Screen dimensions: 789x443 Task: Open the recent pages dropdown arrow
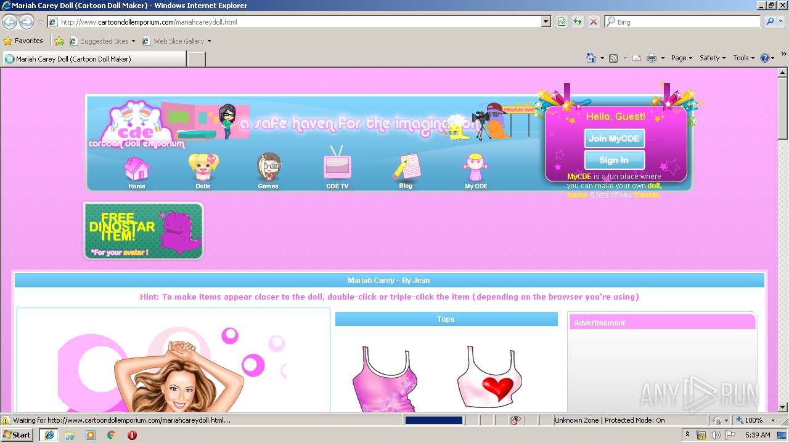[x=40, y=22]
